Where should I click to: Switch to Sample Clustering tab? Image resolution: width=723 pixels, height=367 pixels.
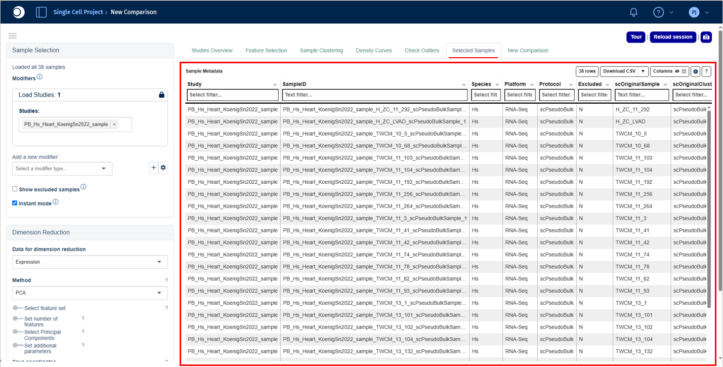pyautogui.click(x=321, y=51)
